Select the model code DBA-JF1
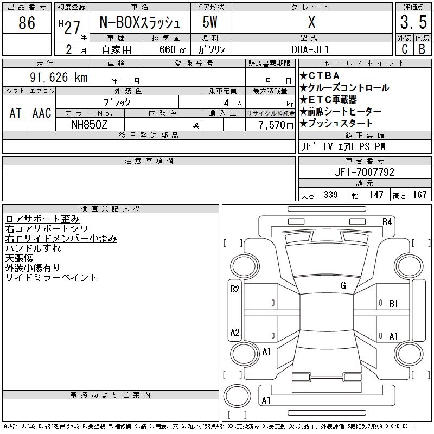The width and height of the screenshot is (434, 434). point(311,49)
